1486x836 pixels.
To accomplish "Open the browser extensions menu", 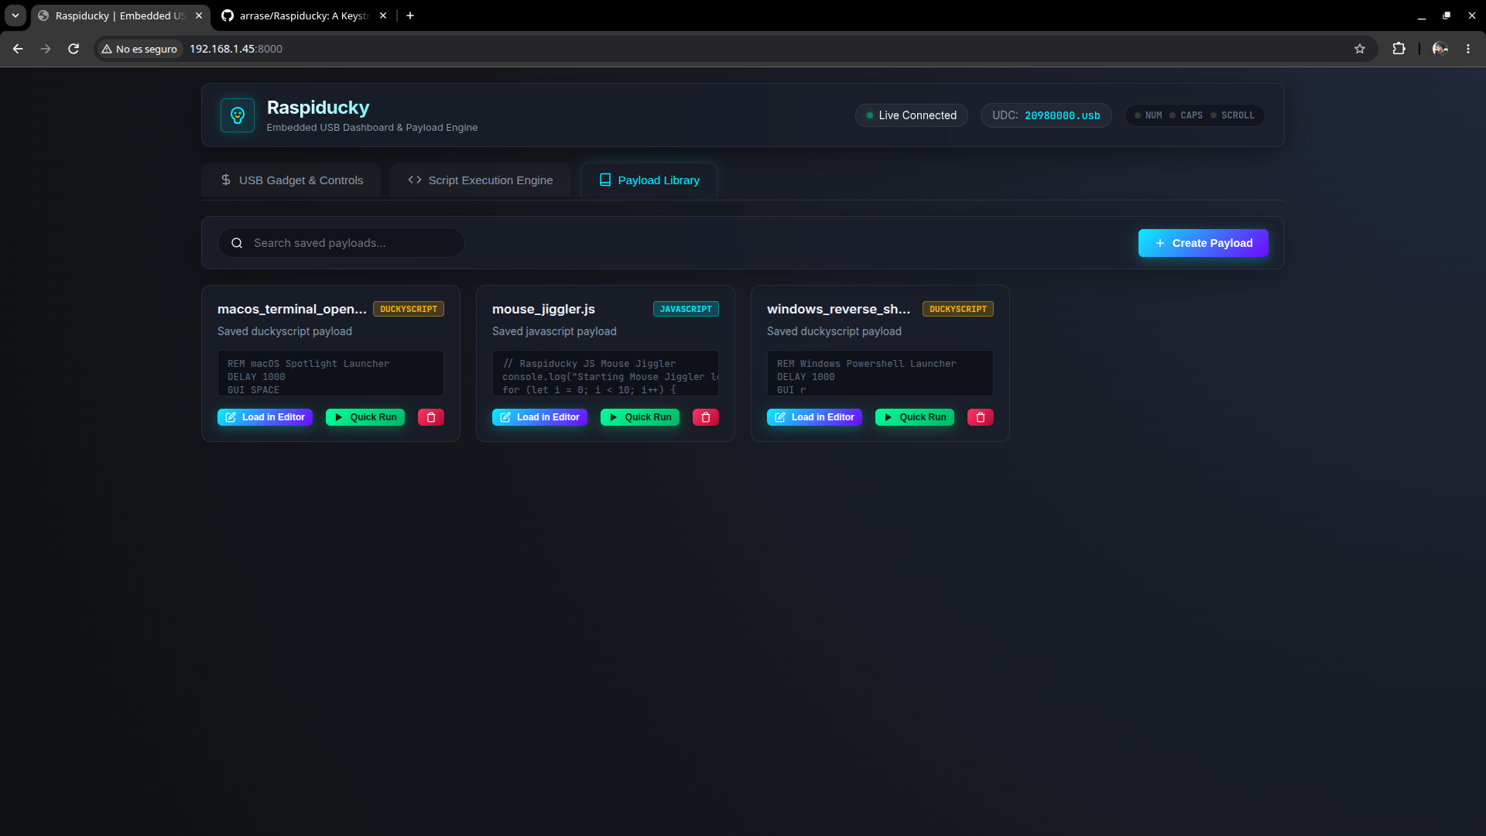I will coord(1399,49).
